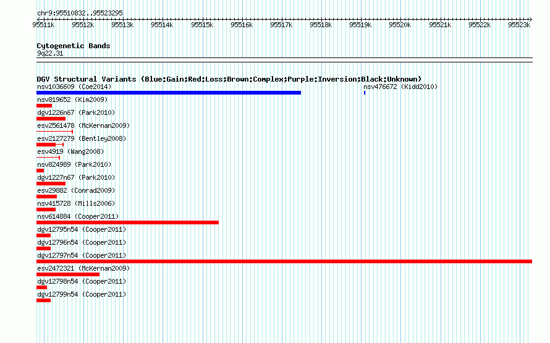
Task: Click the 95511k ruler tick label
Action: coord(43,25)
